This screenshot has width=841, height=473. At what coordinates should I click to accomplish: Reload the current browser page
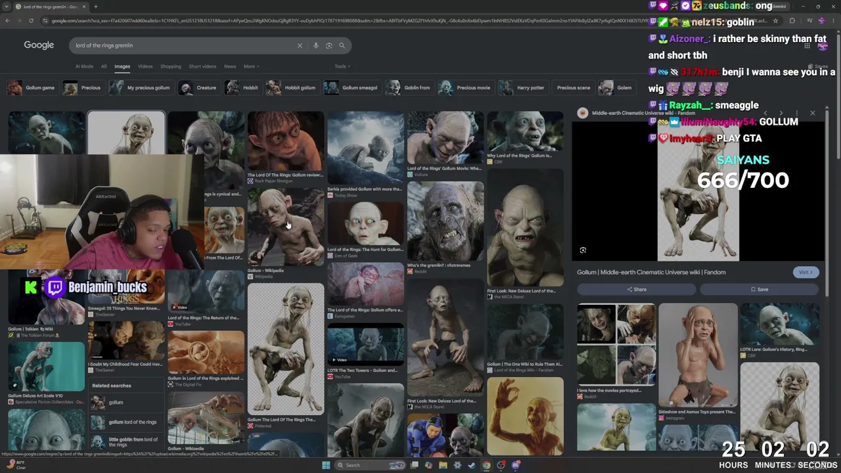pyautogui.click(x=31, y=21)
